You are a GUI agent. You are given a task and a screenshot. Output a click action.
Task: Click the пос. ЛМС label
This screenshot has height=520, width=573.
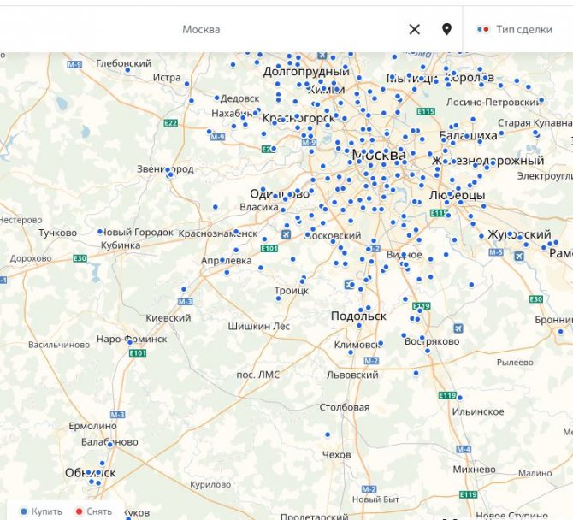[x=258, y=375]
